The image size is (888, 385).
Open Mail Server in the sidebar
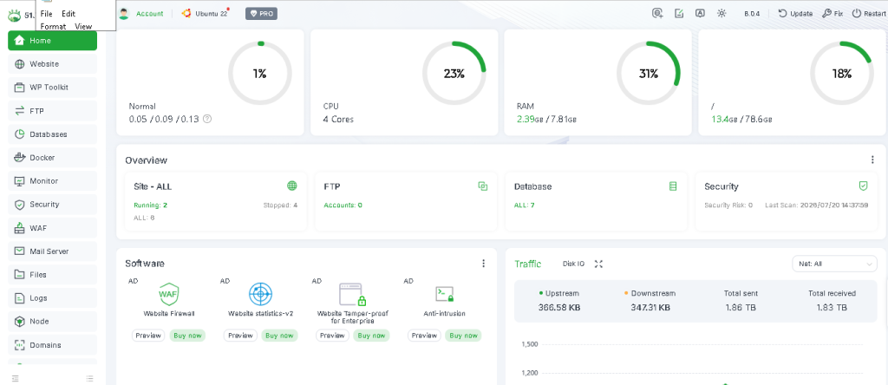[x=52, y=251]
